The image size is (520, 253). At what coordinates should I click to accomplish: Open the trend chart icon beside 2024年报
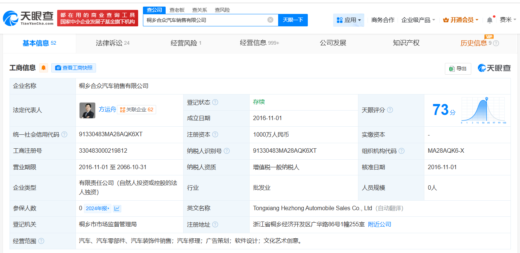[x=117, y=208]
